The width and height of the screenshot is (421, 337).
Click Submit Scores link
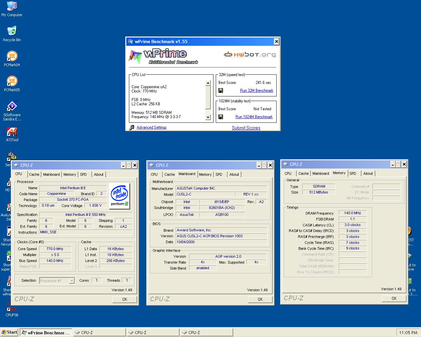(246, 128)
